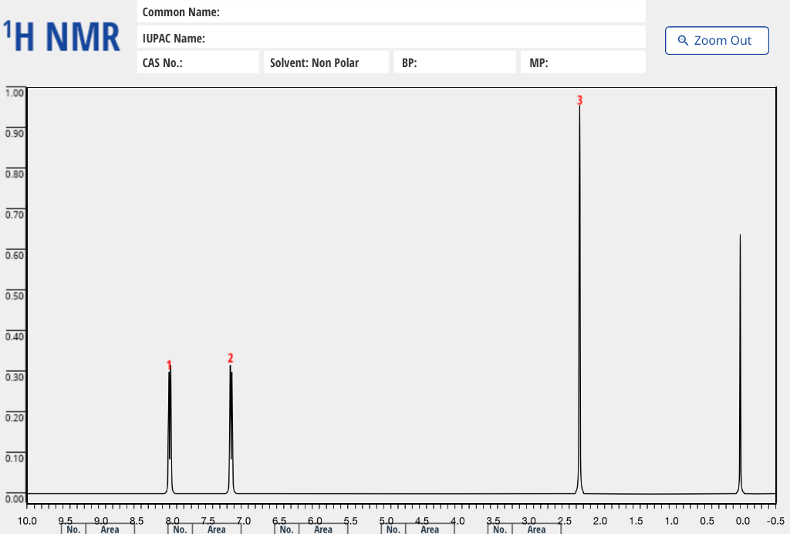The image size is (790, 534).
Task: Click the BP field
Action: click(454, 62)
